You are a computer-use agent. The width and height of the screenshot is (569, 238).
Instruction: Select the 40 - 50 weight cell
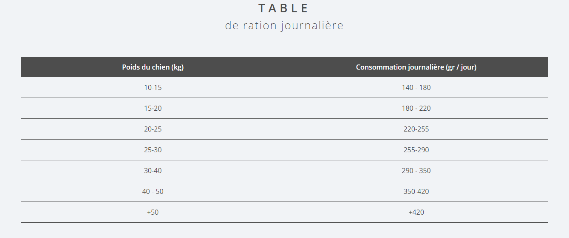153,191
